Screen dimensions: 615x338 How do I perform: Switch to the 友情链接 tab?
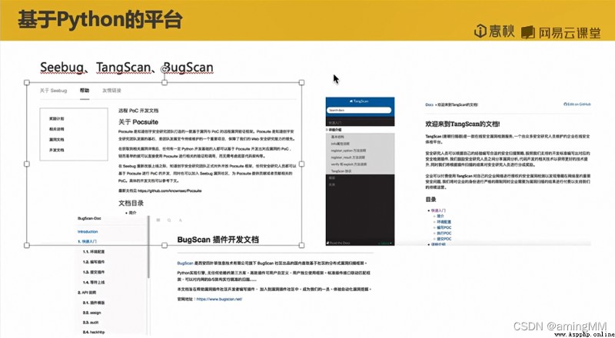tap(111, 91)
